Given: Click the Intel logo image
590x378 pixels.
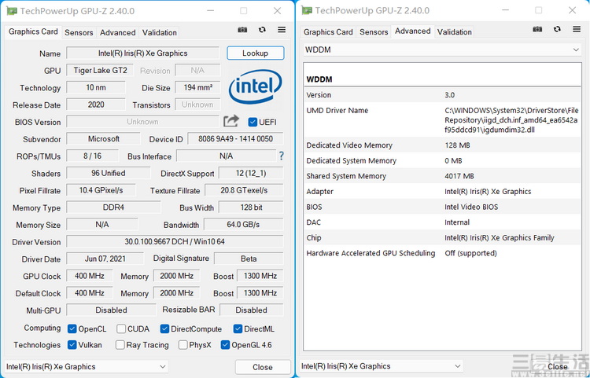Looking at the screenshot, I should coord(256,86).
